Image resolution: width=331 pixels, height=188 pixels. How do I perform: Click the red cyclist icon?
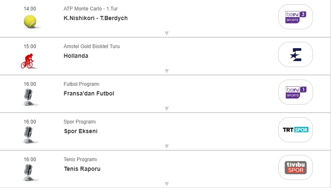pyautogui.click(x=27, y=61)
